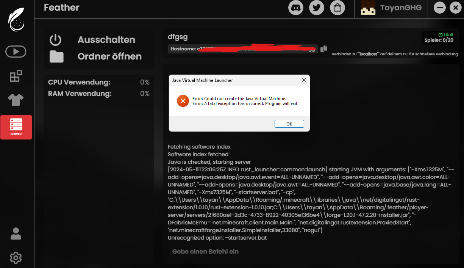
Task: Open the account profile icon
Action: pyautogui.click(x=16, y=234)
